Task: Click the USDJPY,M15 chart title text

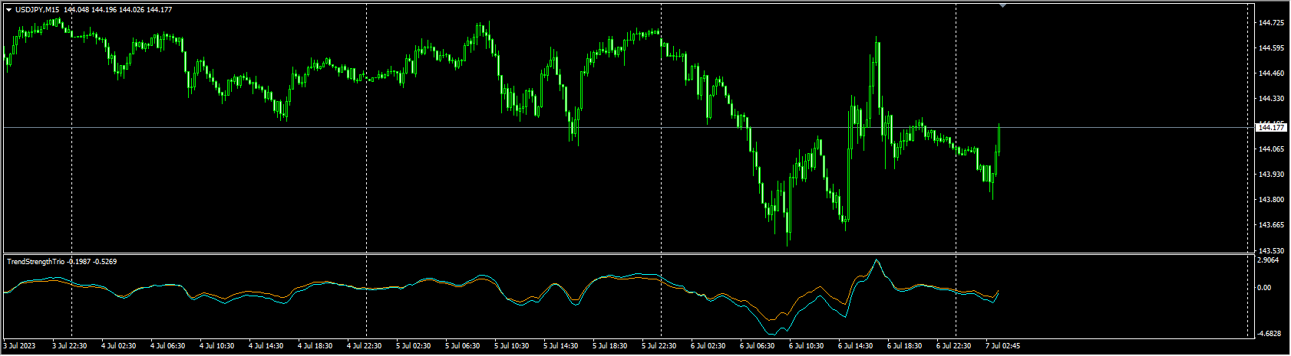Action: (38, 10)
